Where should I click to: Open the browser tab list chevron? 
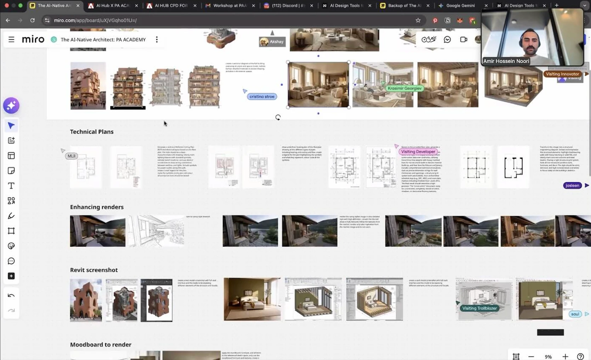pos(585,5)
